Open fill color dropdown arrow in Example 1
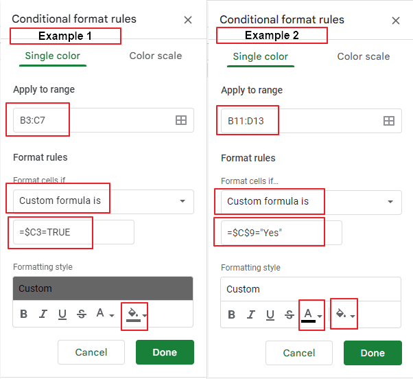Screen dimensions: 413x379 coord(145,315)
